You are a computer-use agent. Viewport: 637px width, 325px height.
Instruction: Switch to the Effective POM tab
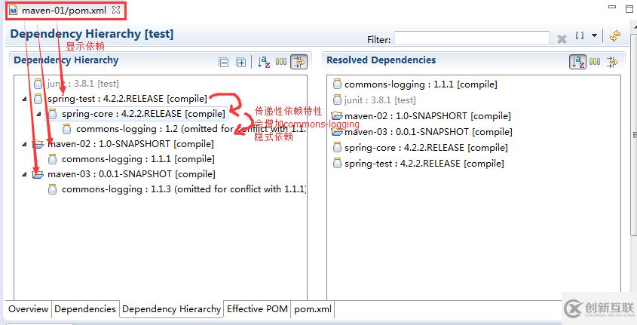pyautogui.click(x=257, y=309)
